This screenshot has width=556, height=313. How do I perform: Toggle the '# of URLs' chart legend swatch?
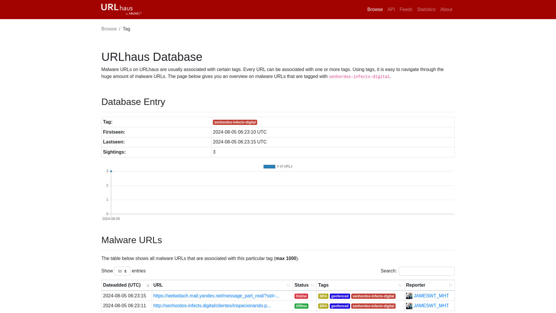coord(269,166)
